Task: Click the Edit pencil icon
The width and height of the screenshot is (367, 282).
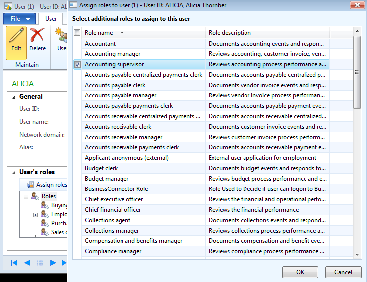Action: (16, 36)
